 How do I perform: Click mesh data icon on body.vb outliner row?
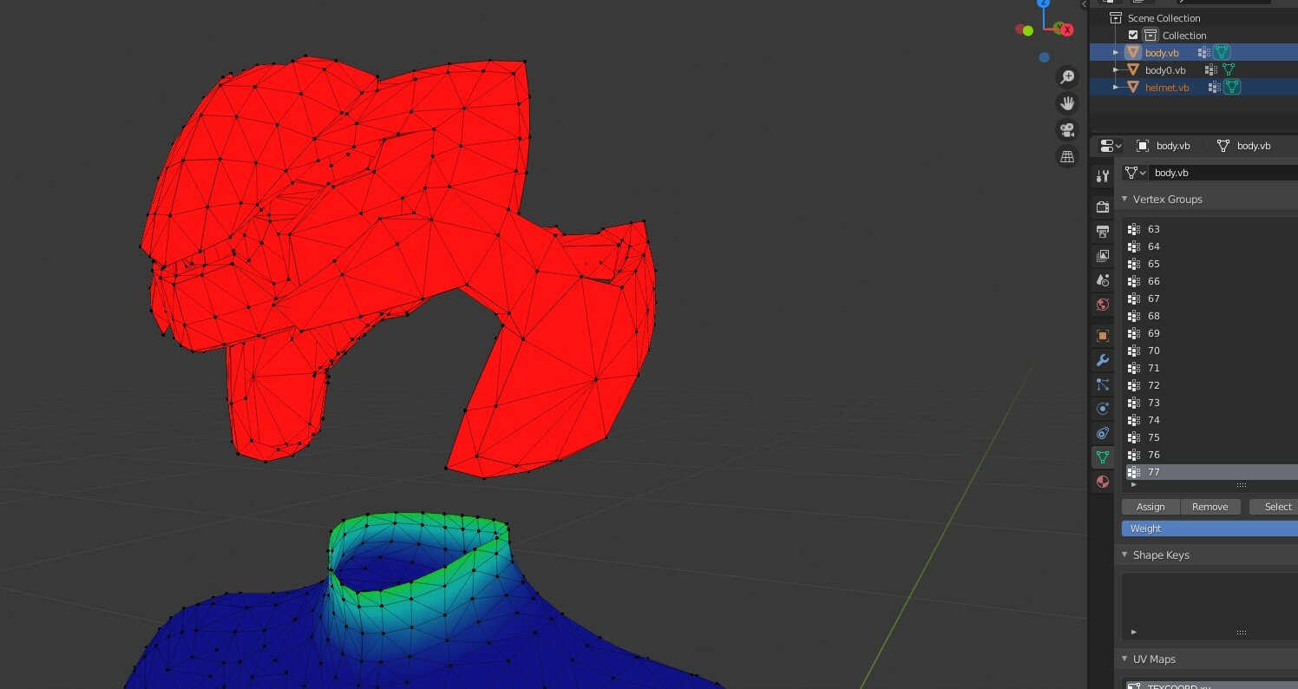click(1223, 53)
